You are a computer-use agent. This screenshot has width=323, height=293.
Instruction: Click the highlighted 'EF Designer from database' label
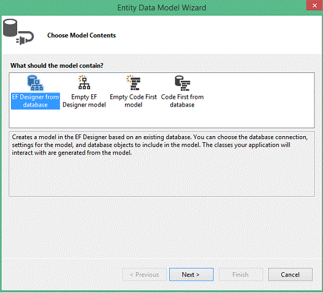pos(36,101)
